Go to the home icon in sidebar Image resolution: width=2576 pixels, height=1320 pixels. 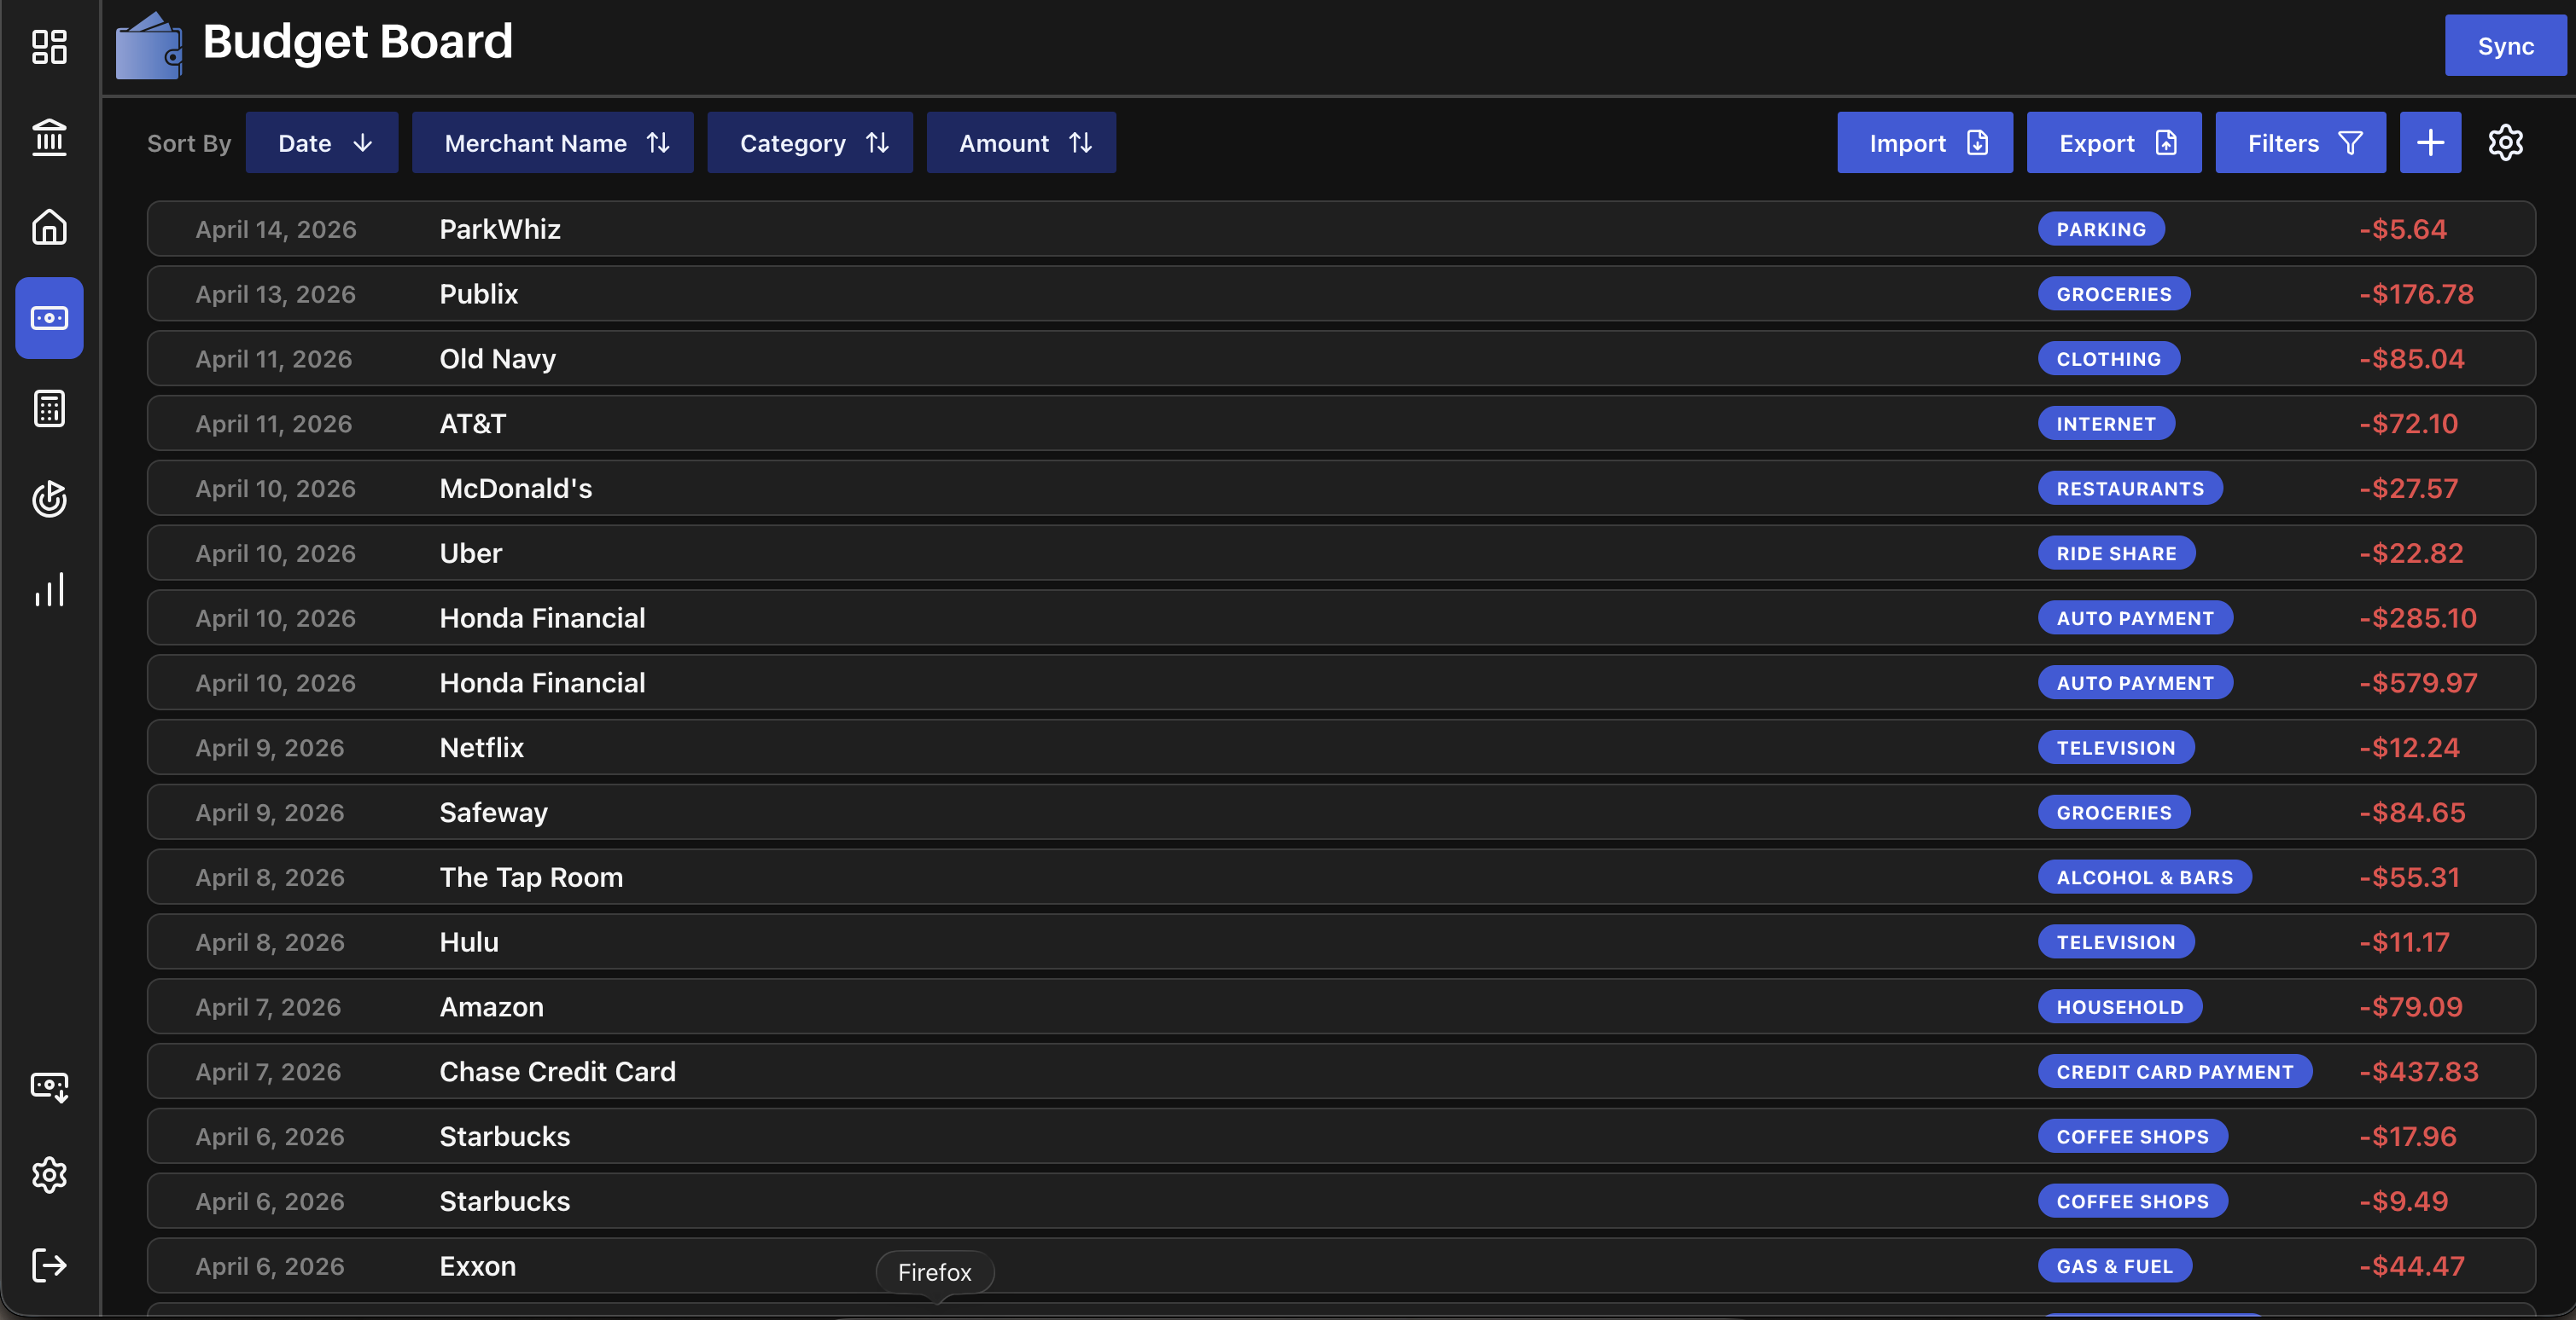(49, 227)
